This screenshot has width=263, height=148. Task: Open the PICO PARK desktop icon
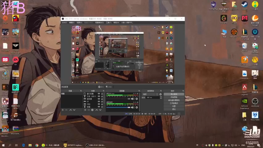pos(255,116)
